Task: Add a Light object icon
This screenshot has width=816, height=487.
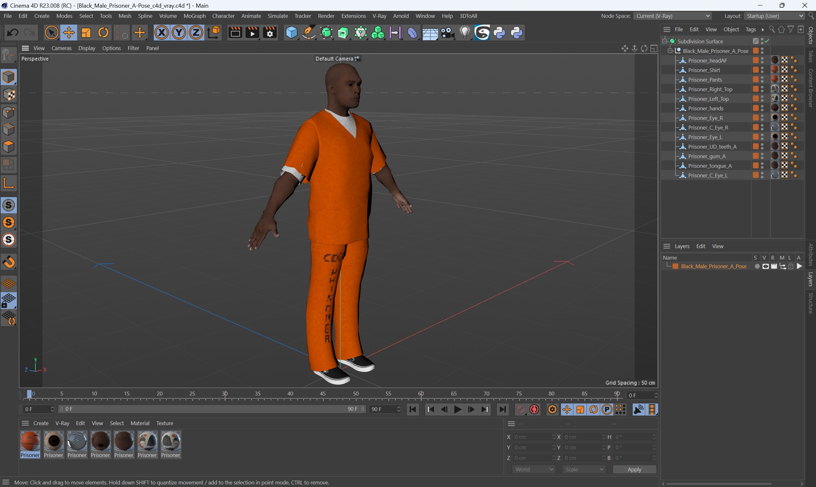Action: pos(465,33)
